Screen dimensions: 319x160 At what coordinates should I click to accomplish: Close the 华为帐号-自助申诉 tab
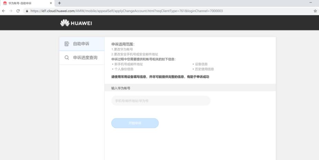(51, 3)
